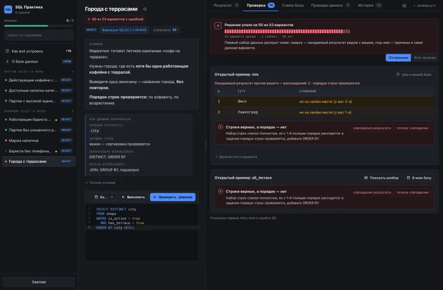Open task Работающие бариста
The image size is (443, 290).
[39, 120]
